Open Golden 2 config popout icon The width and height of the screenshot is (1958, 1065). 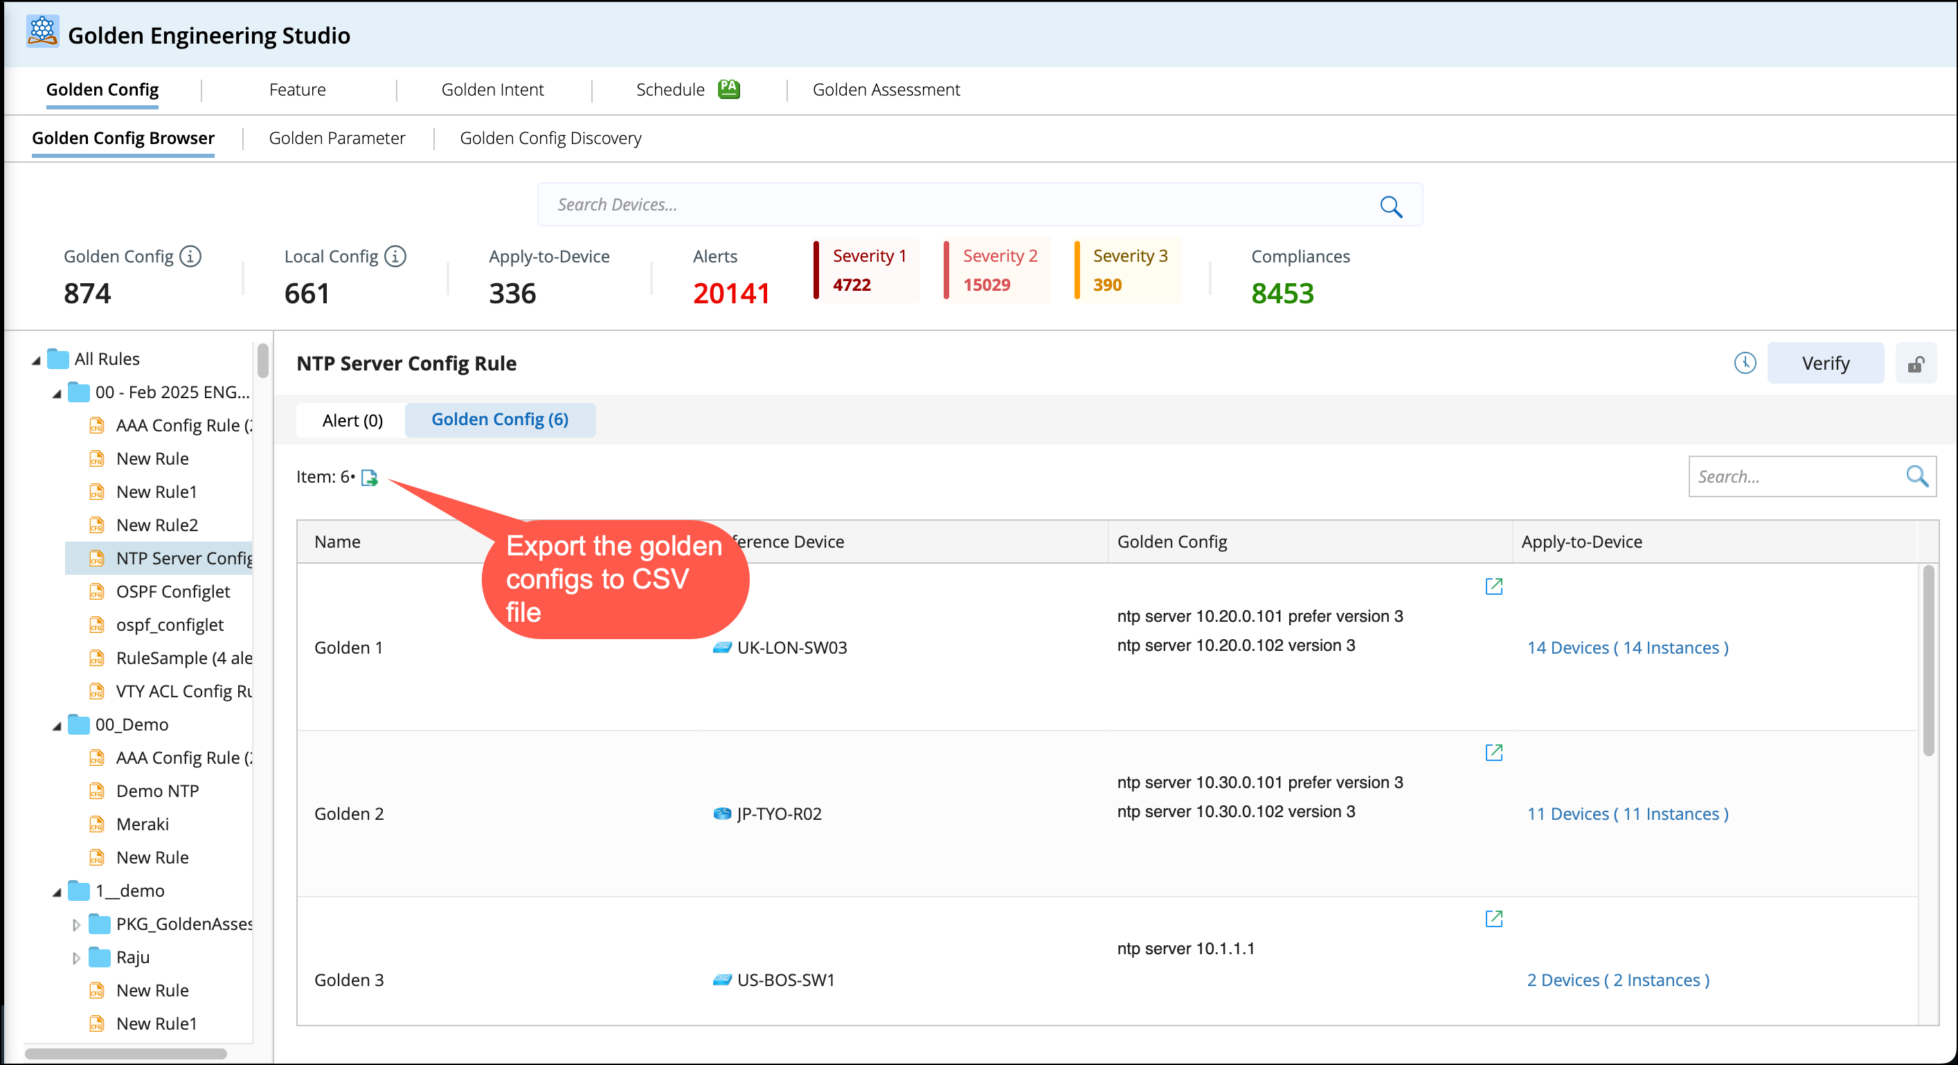pyautogui.click(x=1493, y=753)
